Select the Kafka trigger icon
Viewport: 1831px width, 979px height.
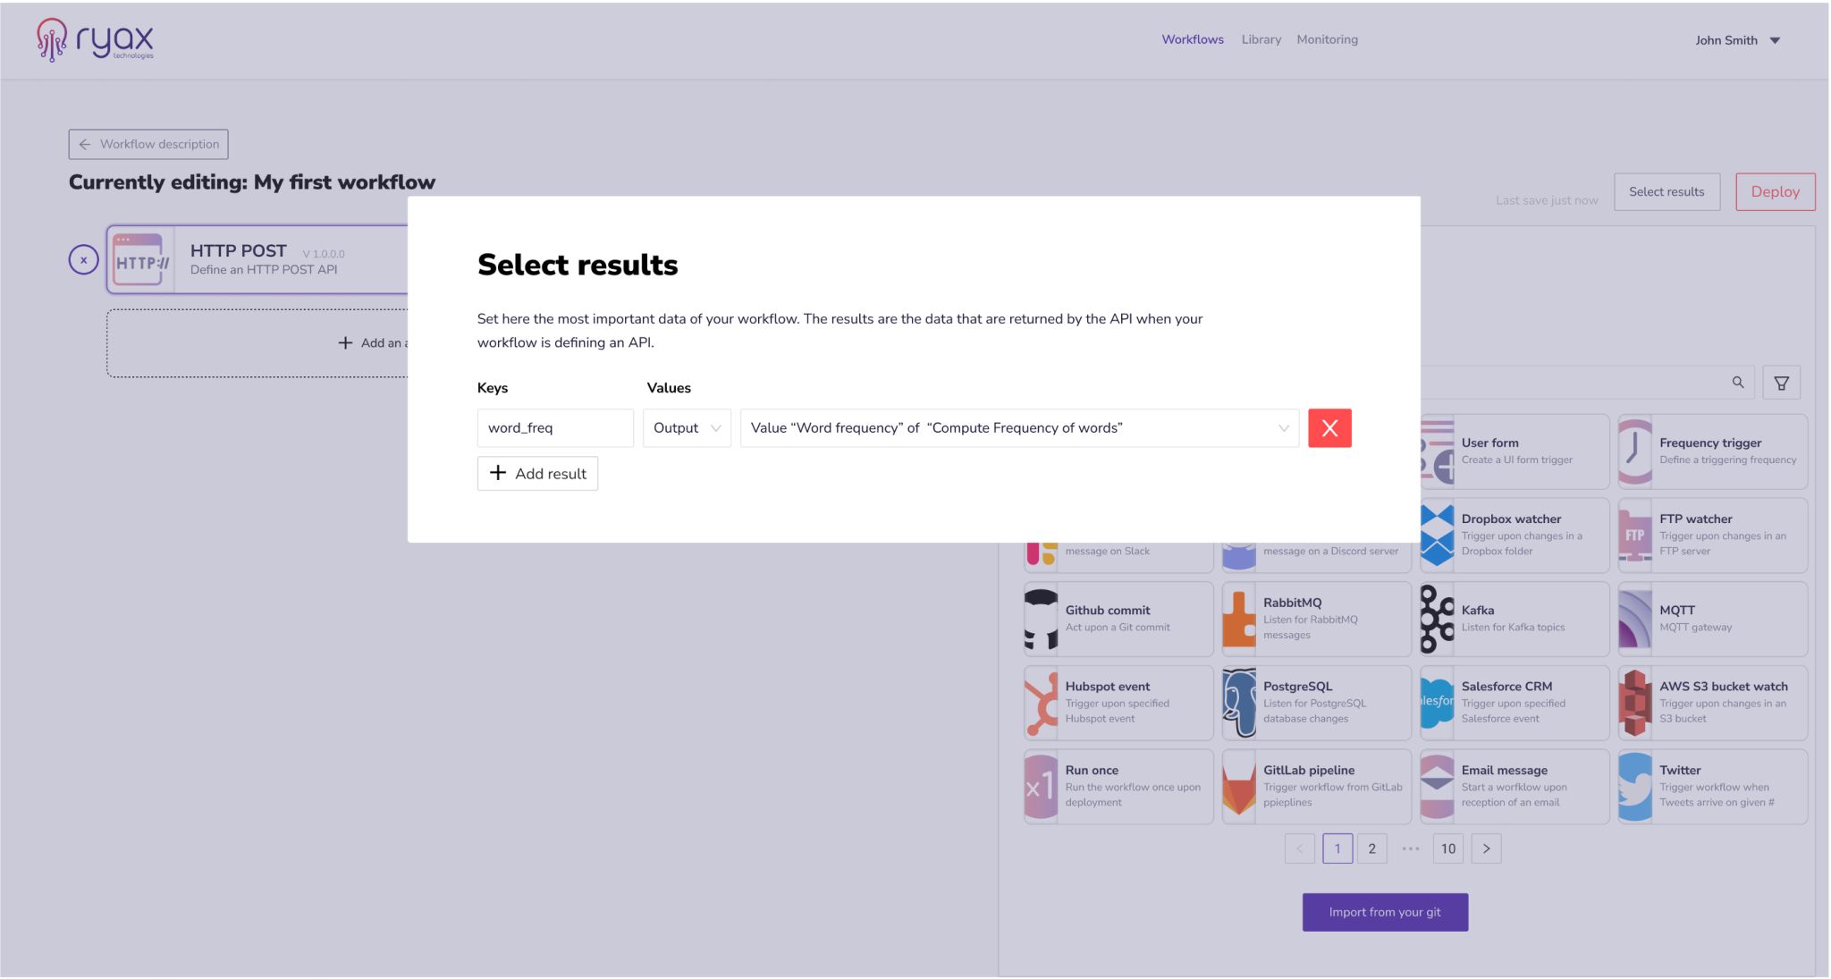(x=1437, y=619)
